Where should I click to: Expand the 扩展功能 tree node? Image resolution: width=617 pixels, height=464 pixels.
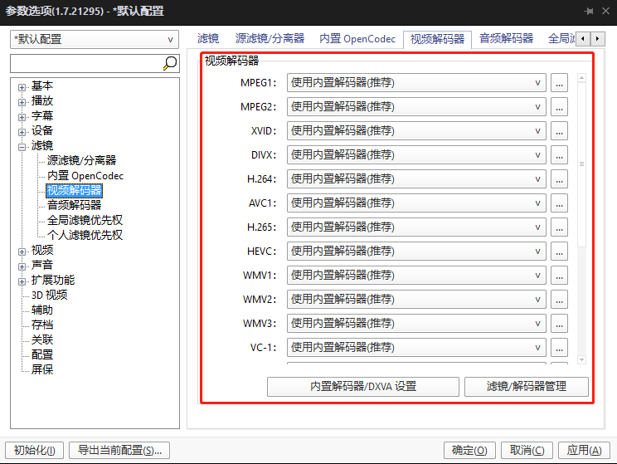(22, 281)
